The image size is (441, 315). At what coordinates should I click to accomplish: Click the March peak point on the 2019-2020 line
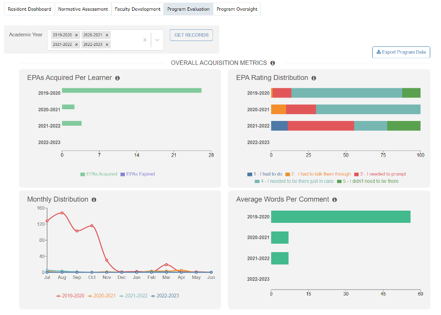pos(167,265)
